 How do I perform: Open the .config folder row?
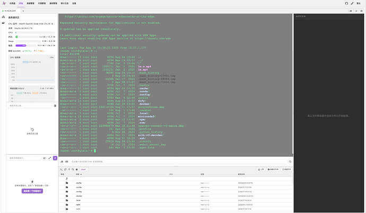[176, 192]
